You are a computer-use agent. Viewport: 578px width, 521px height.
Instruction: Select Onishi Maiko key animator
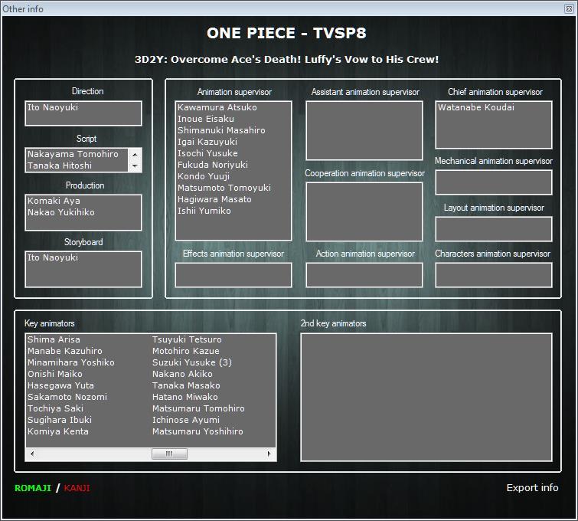click(55, 374)
